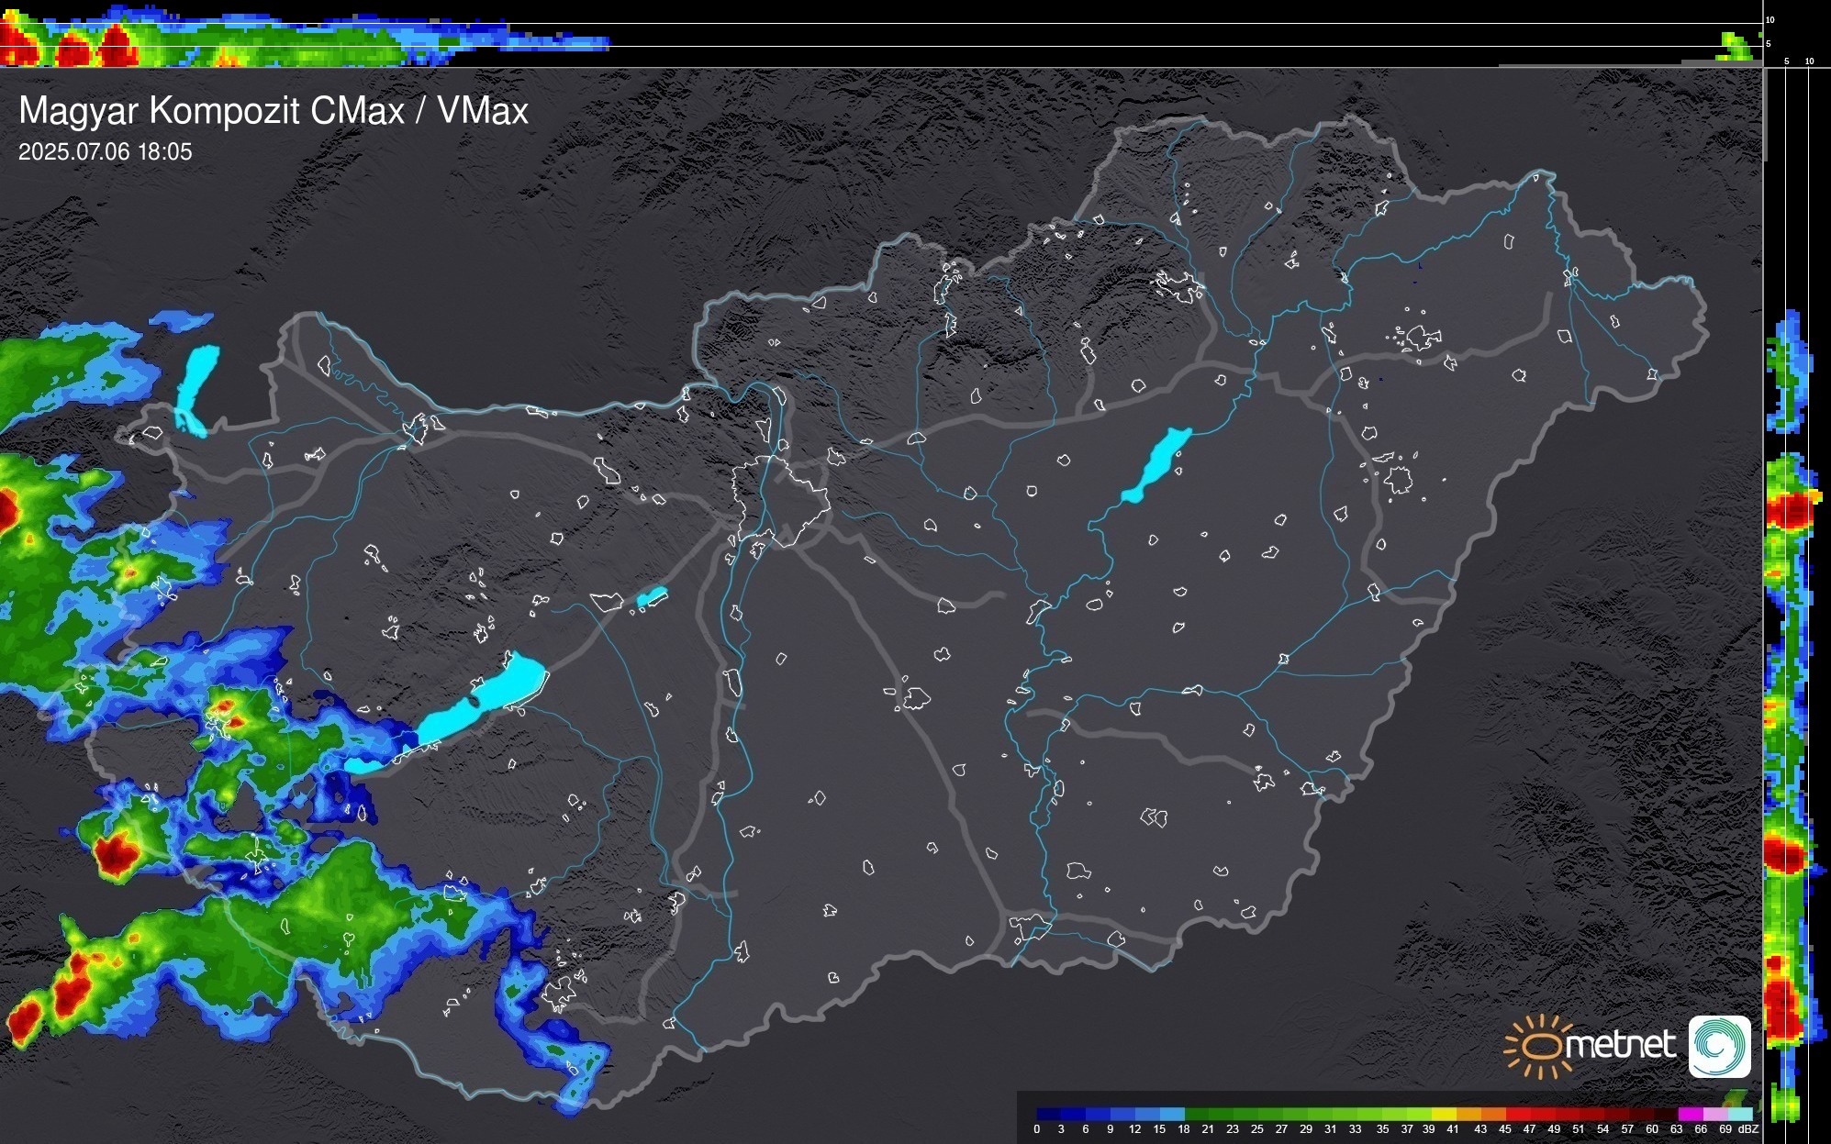Click the teal swirl radar app icon
1831x1144 pixels.
pos(1720,1047)
